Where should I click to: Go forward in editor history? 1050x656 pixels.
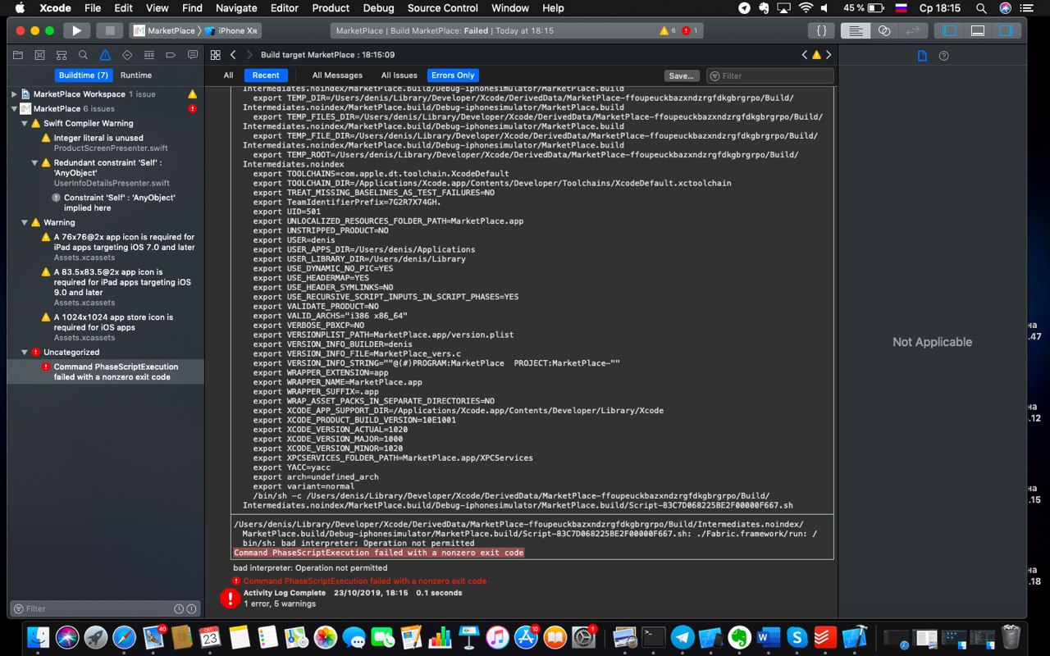click(x=249, y=55)
